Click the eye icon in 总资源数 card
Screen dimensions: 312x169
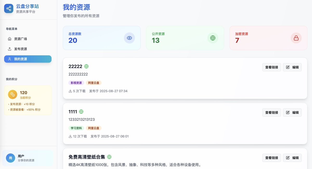point(129,38)
